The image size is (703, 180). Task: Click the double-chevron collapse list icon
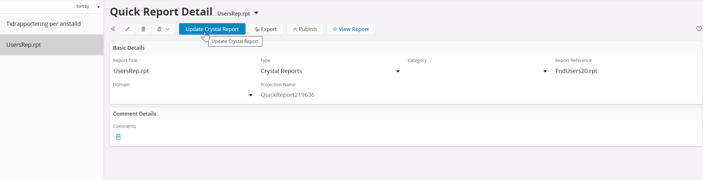pos(113,29)
